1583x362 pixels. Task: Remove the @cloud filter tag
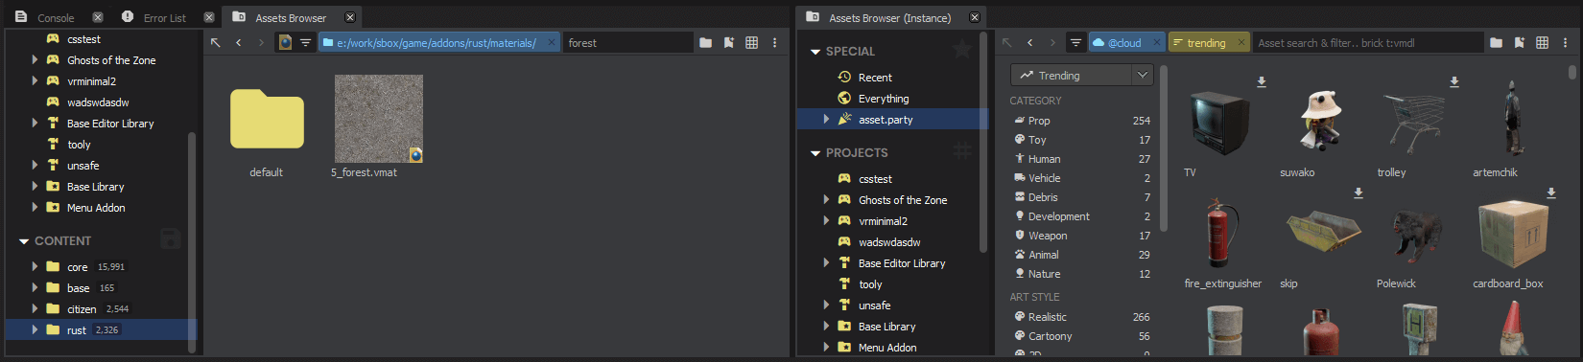click(x=1156, y=42)
